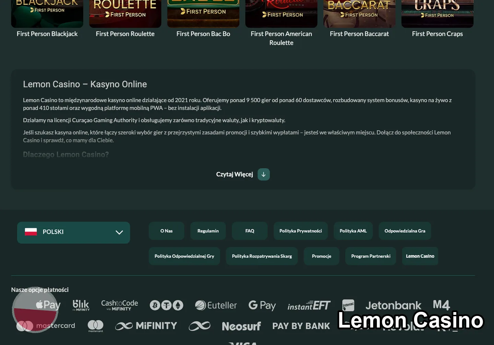Click the down-arrow icon beside Czytaj Więcej
494x345 pixels.
pyautogui.click(x=263, y=174)
